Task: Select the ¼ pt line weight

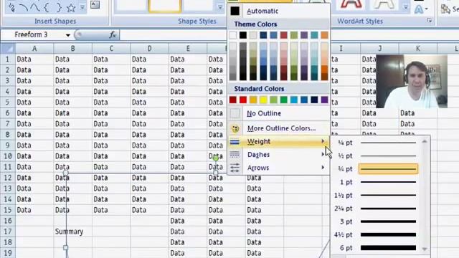Action: tap(377, 143)
